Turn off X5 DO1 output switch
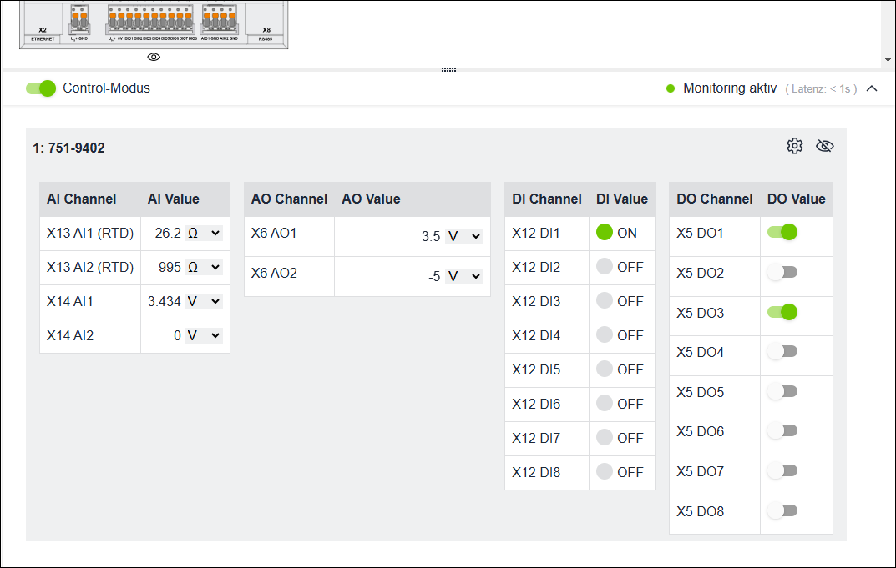896x568 pixels. 782,233
